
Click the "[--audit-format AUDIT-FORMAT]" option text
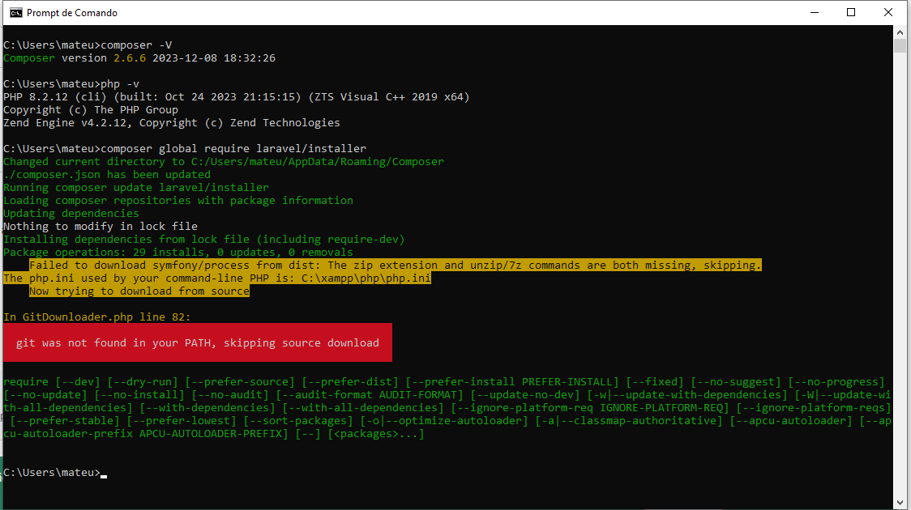tap(370, 394)
